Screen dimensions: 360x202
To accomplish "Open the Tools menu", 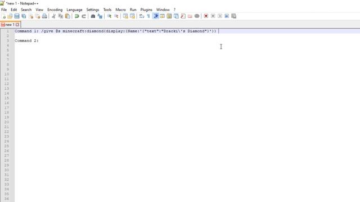I will point(107,10).
